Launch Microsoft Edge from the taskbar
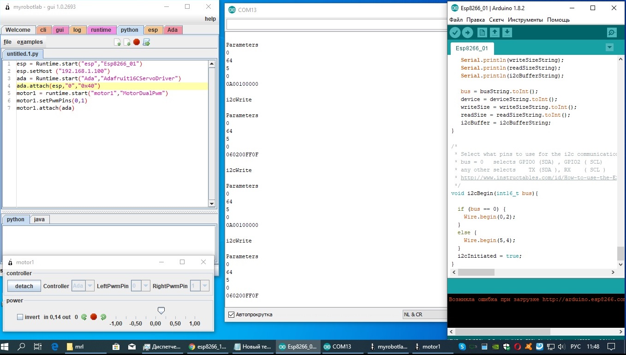 point(54,347)
